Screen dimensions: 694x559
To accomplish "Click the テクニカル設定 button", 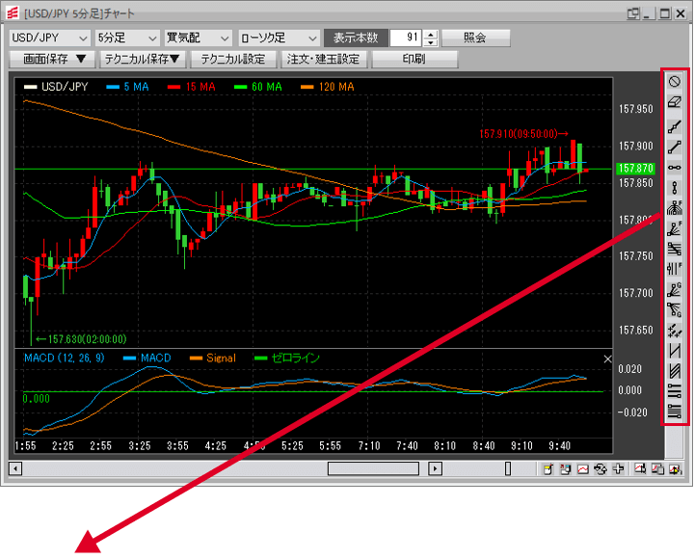I will coord(233,60).
